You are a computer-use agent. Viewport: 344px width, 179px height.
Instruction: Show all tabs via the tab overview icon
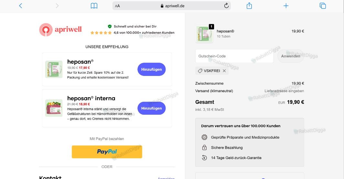323,6
